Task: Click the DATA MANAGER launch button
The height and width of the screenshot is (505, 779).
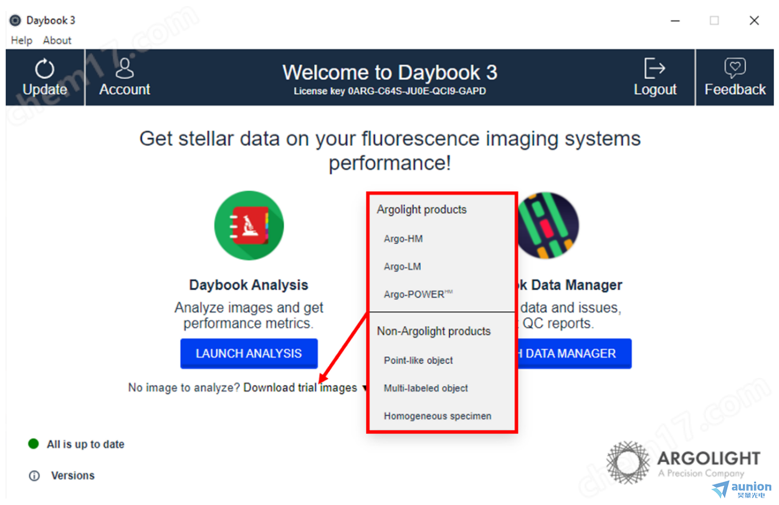Action: point(574,354)
